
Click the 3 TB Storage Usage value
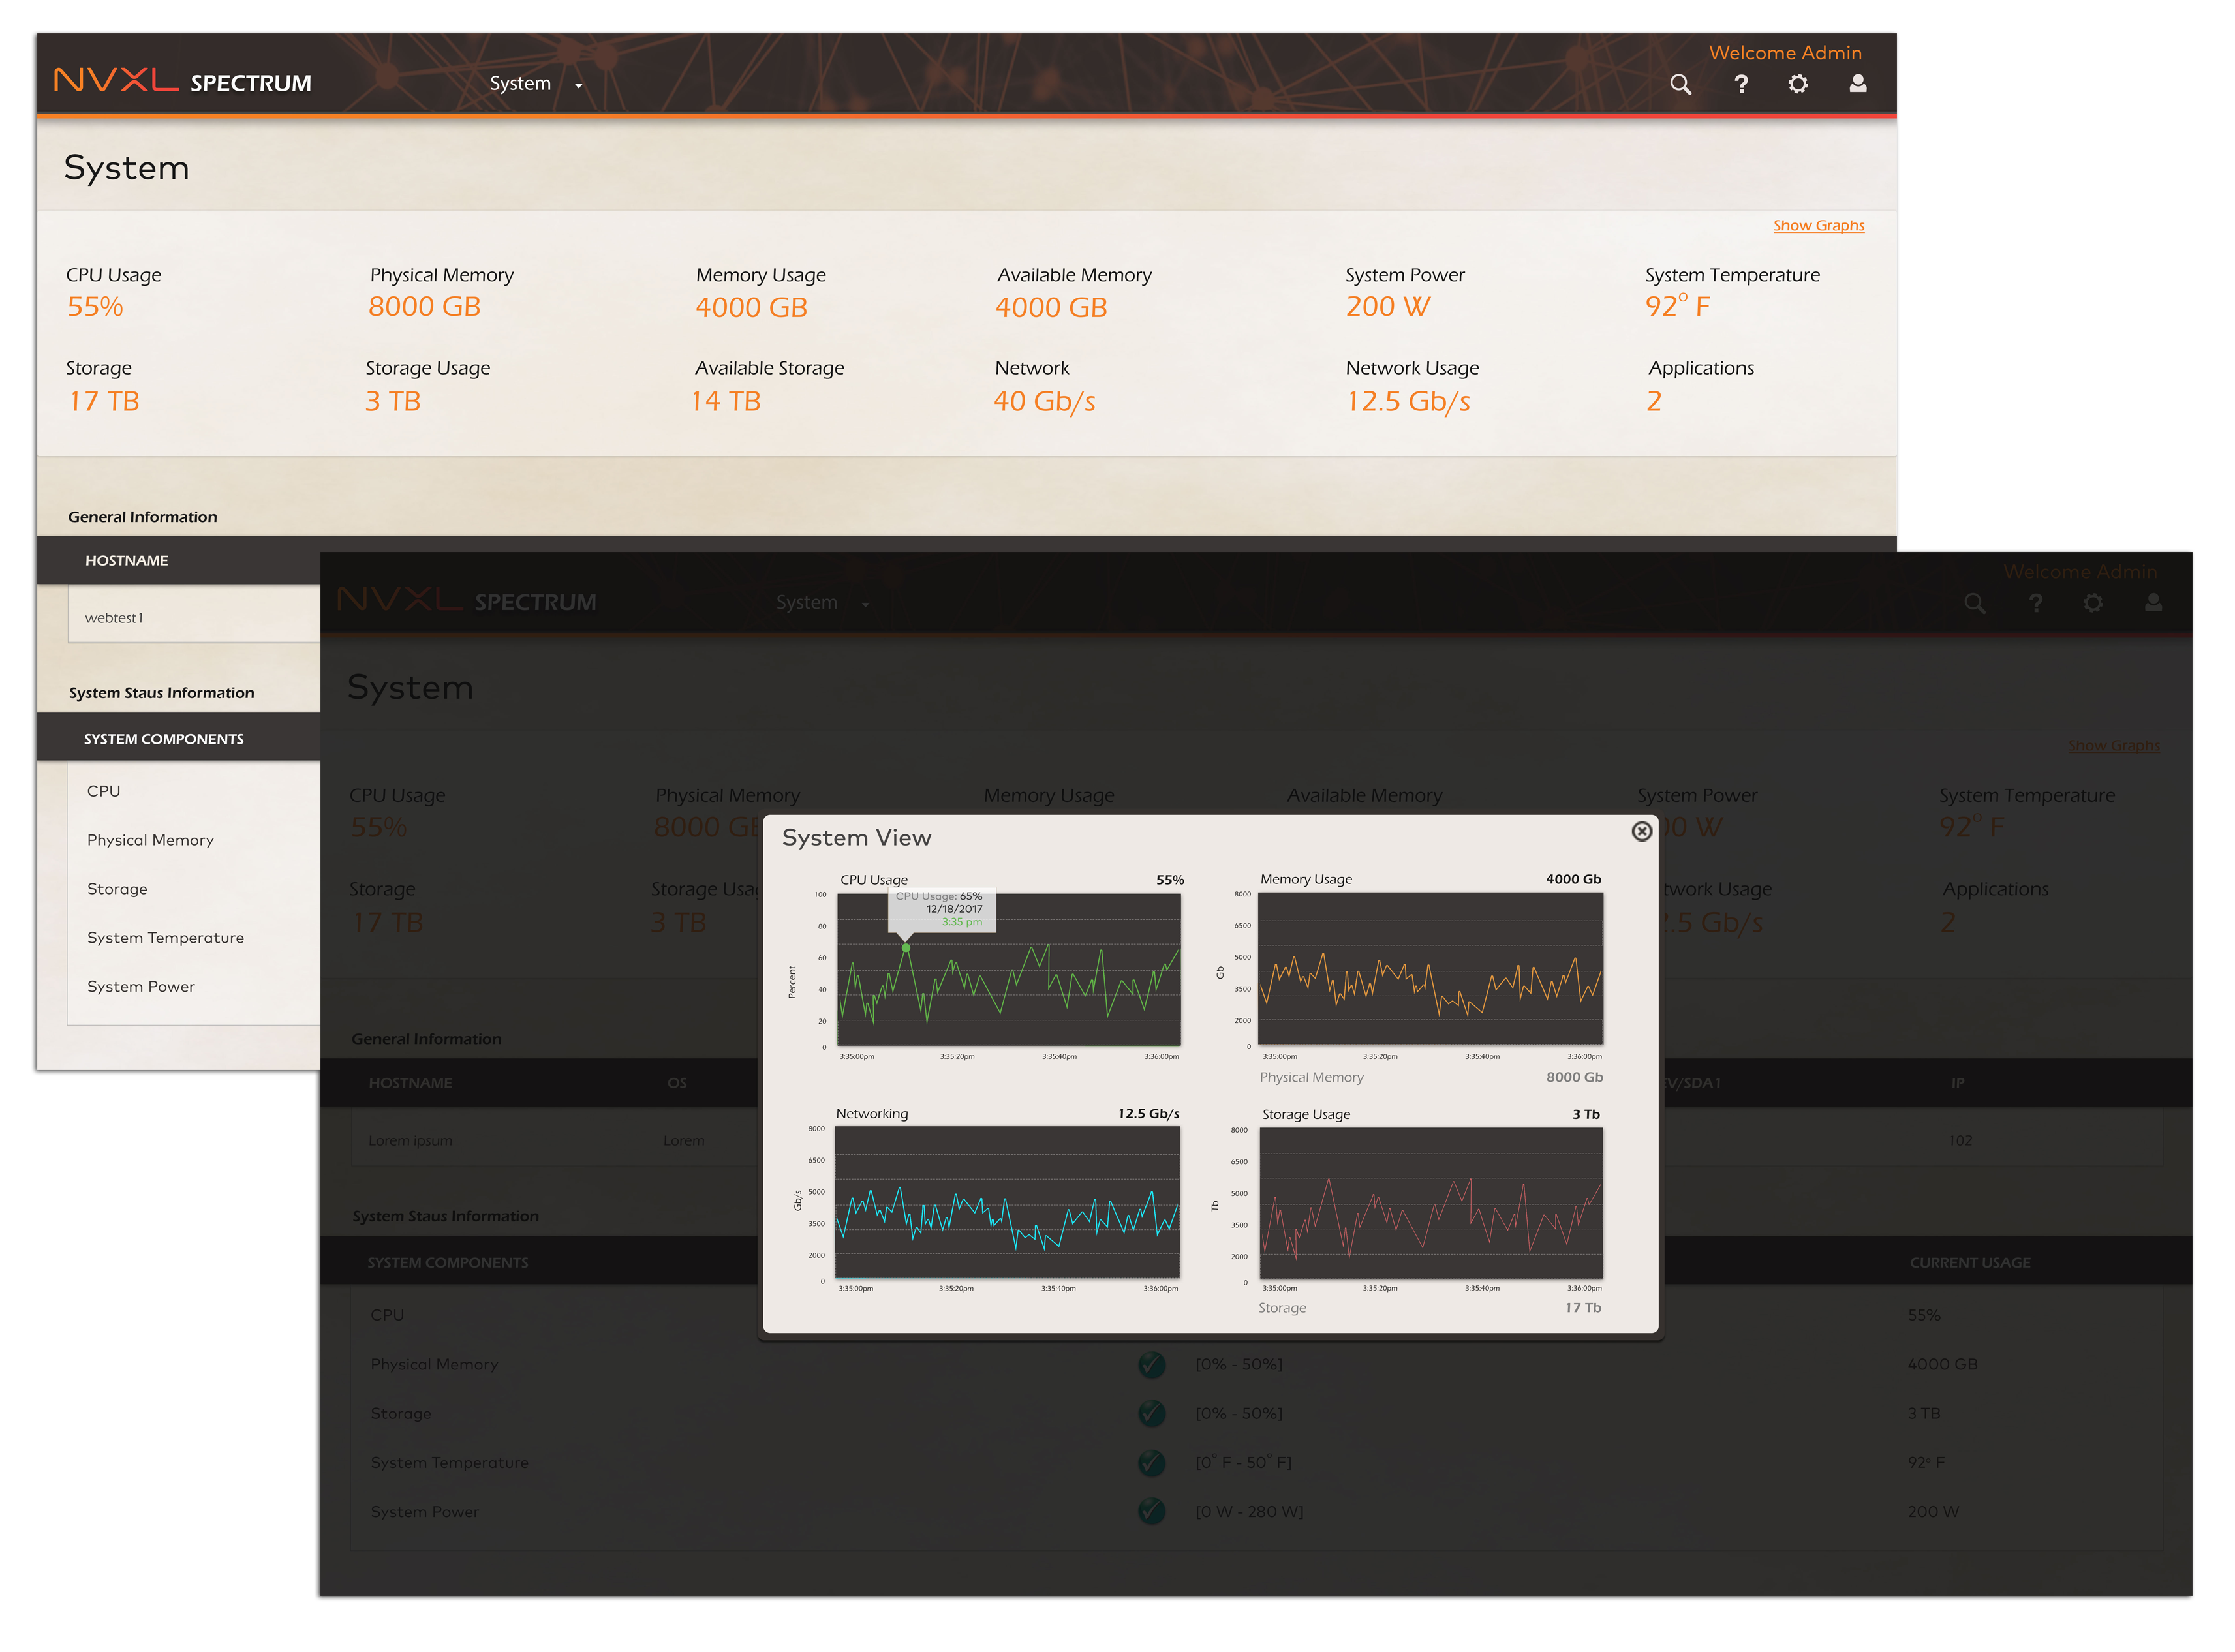tap(392, 401)
